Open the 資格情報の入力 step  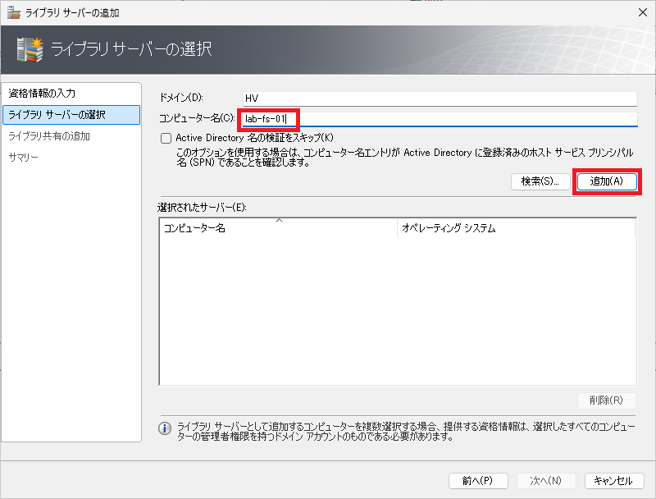coord(71,94)
